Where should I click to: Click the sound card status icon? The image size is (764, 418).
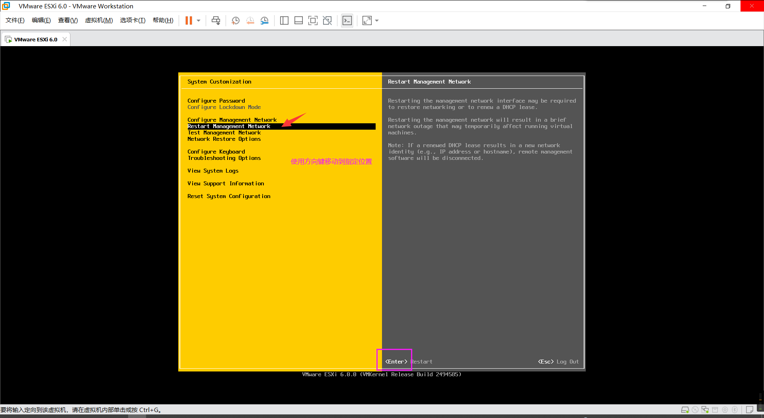(x=725, y=410)
